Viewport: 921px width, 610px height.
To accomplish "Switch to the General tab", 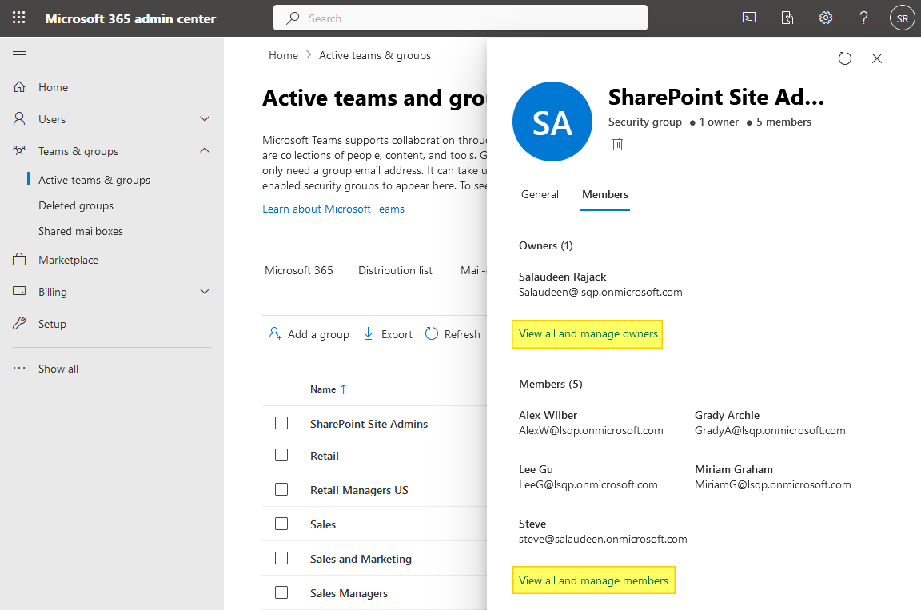I will pyautogui.click(x=540, y=194).
